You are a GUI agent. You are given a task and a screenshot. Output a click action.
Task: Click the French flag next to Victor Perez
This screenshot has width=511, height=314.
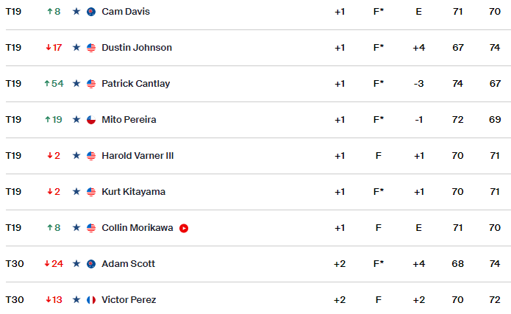[x=91, y=300]
